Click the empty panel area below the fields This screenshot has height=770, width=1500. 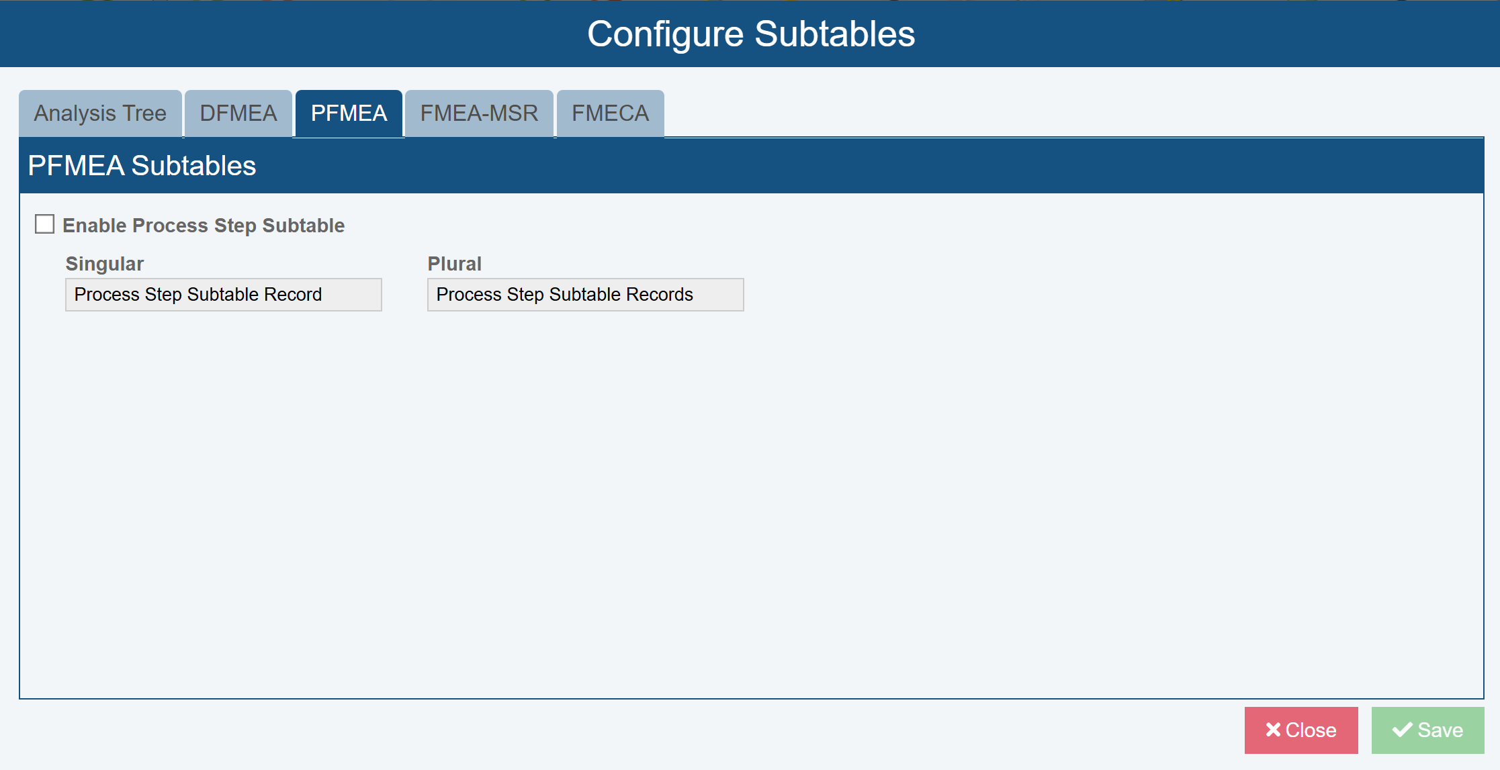(750, 503)
